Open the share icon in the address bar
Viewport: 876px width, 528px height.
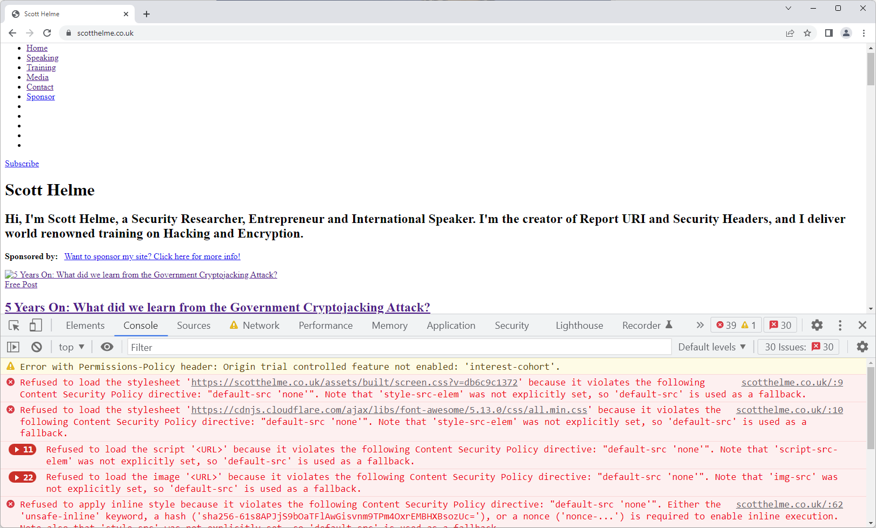(790, 33)
